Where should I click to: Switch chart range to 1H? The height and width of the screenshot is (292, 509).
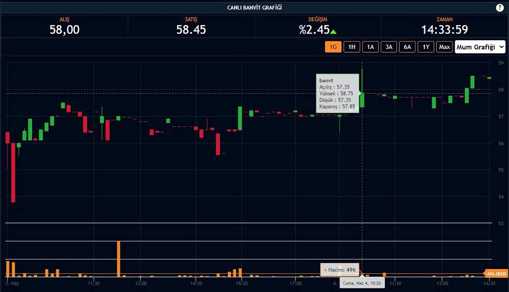coord(352,47)
